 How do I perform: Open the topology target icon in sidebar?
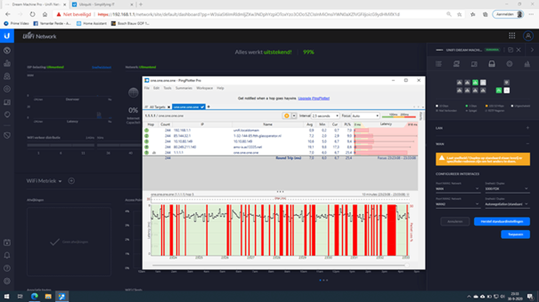[7, 89]
